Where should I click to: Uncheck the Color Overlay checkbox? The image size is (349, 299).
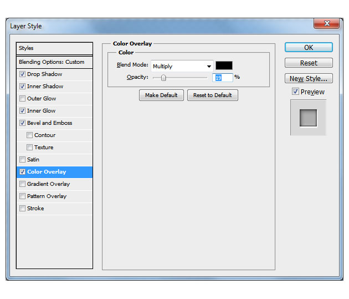pyautogui.click(x=22, y=172)
